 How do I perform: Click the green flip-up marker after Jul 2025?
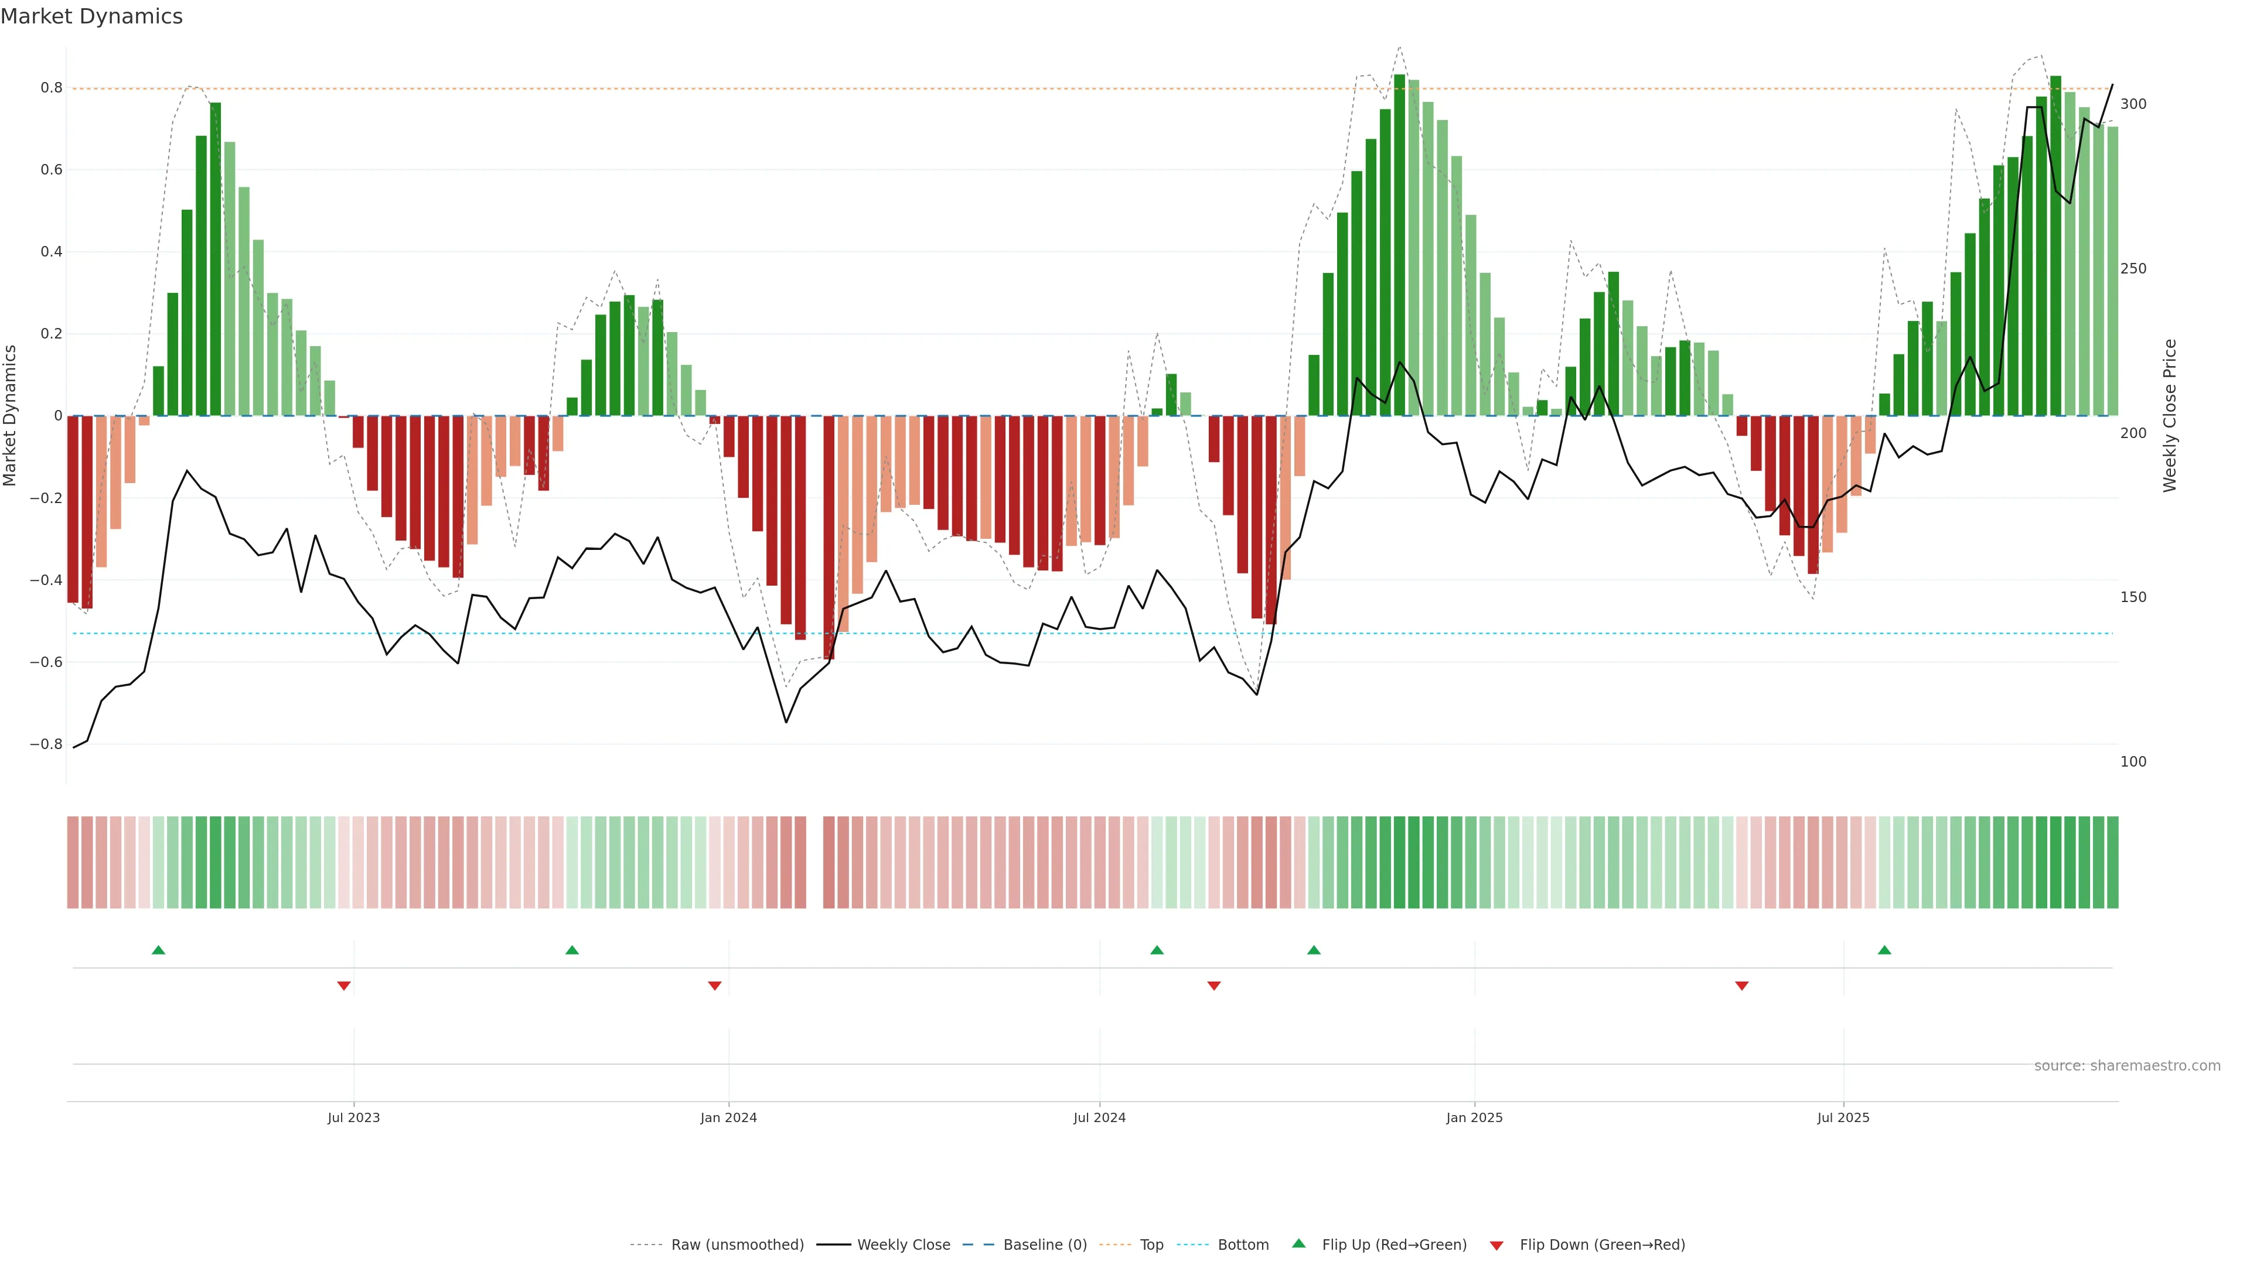point(1884,950)
